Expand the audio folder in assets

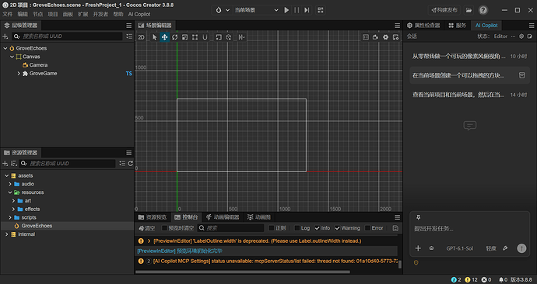coord(10,184)
